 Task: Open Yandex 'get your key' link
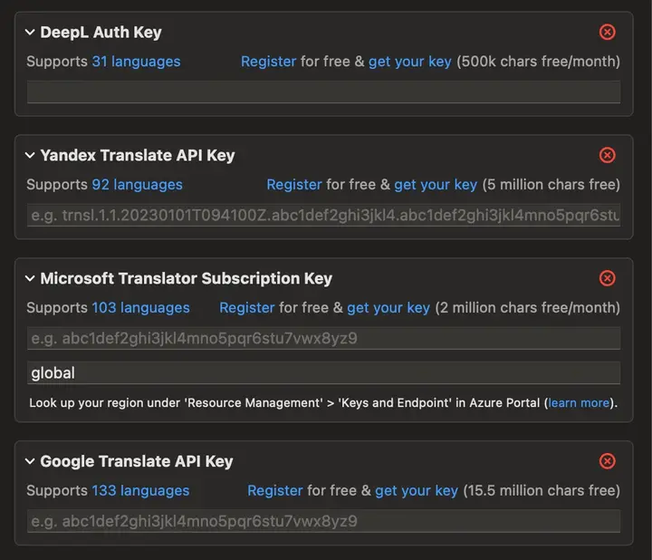[x=436, y=185]
